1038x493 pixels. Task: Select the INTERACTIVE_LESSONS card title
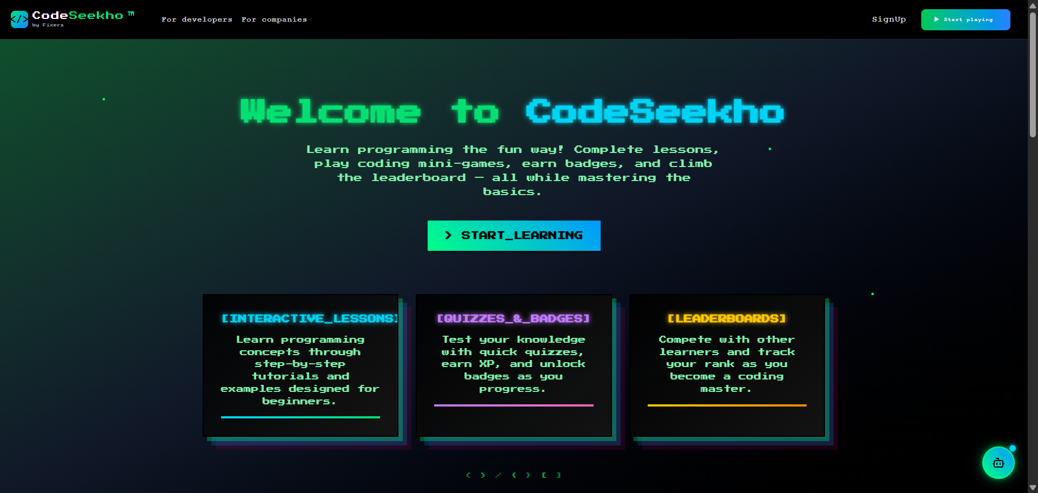click(x=310, y=318)
